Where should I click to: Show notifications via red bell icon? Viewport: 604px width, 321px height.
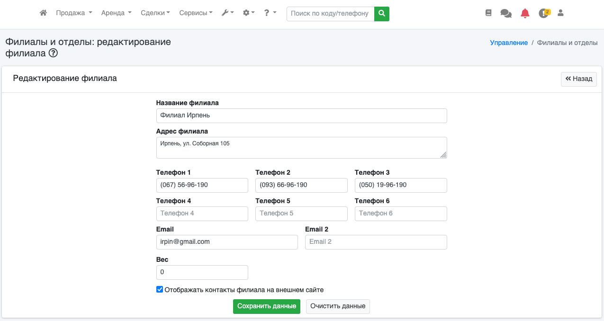(x=525, y=13)
